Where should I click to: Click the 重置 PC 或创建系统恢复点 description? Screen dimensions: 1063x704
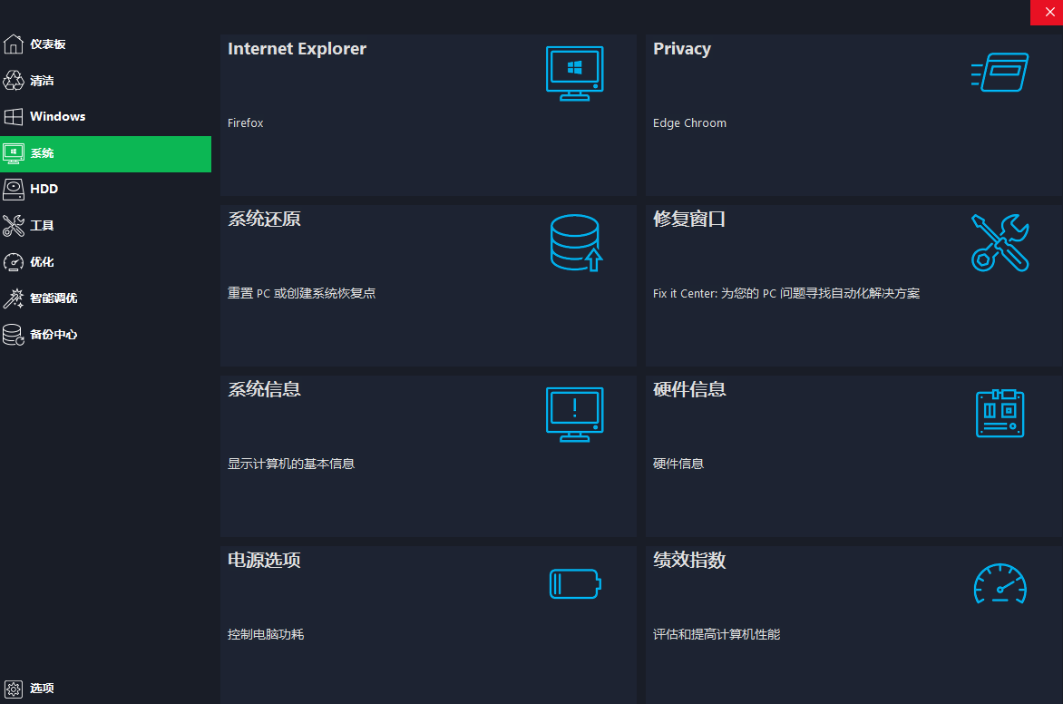(x=301, y=294)
